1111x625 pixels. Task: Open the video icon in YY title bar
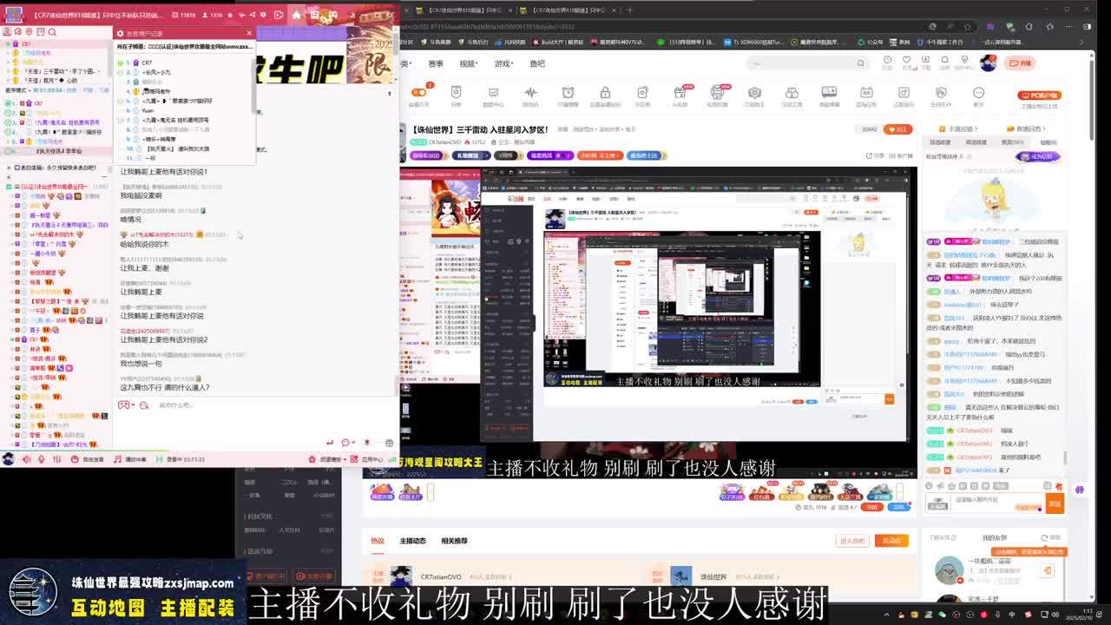pyautogui.click(x=279, y=15)
